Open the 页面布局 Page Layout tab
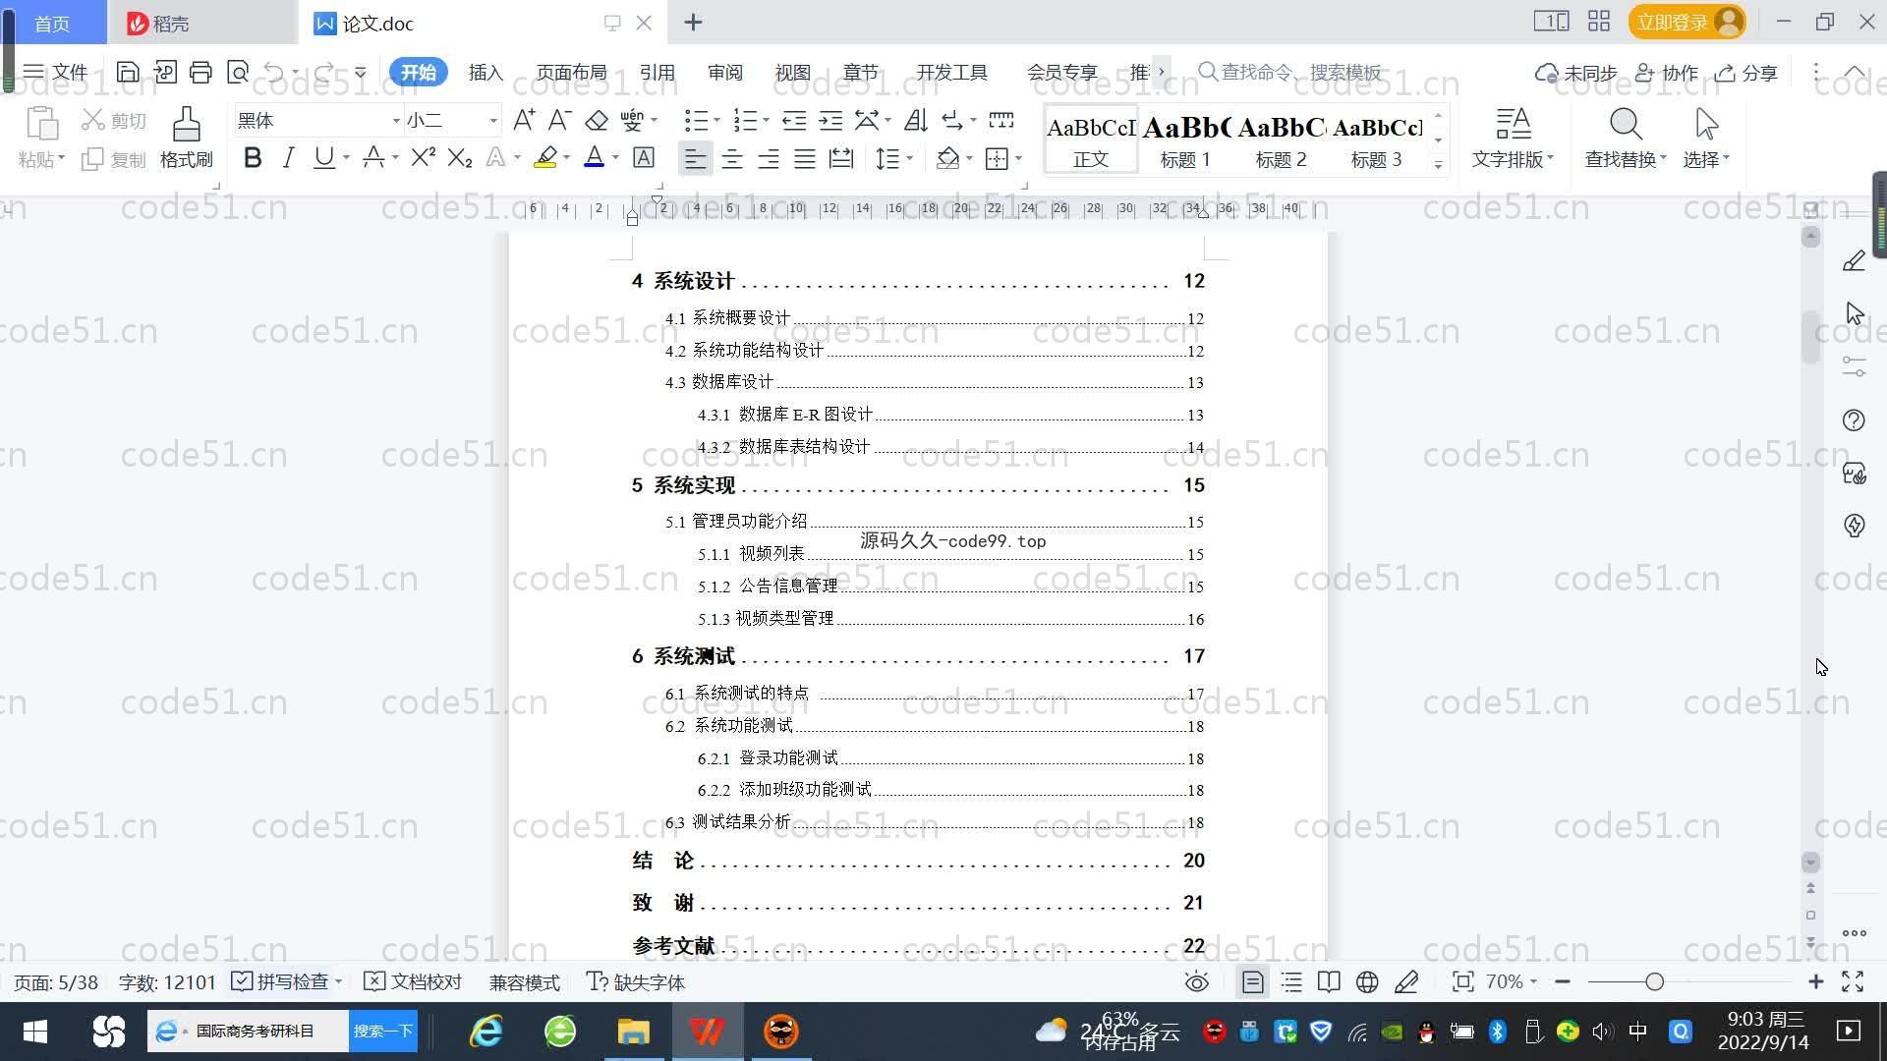 [x=571, y=72]
